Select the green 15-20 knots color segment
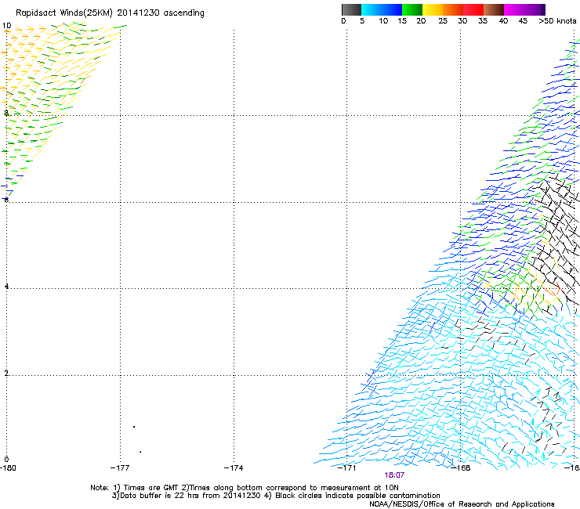This screenshot has width=580, height=509. pyautogui.click(x=412, y=9)
